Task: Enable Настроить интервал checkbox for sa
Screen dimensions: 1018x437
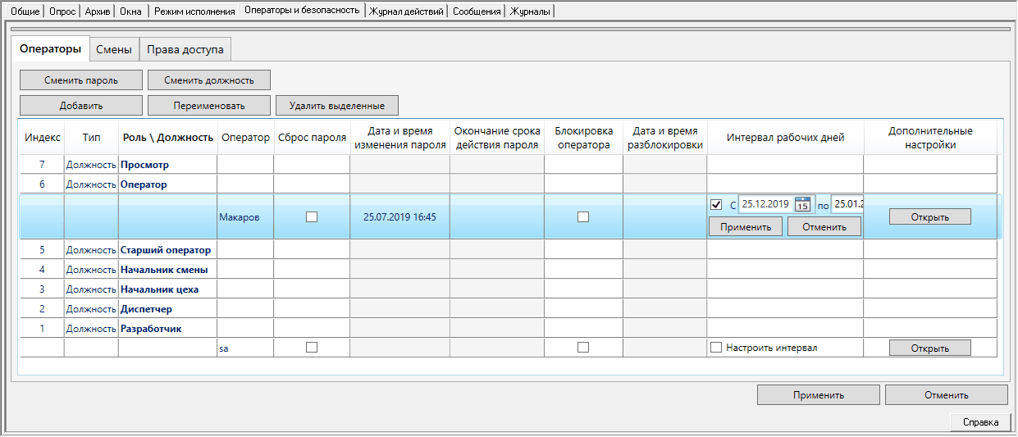Action: coord(716,348)
